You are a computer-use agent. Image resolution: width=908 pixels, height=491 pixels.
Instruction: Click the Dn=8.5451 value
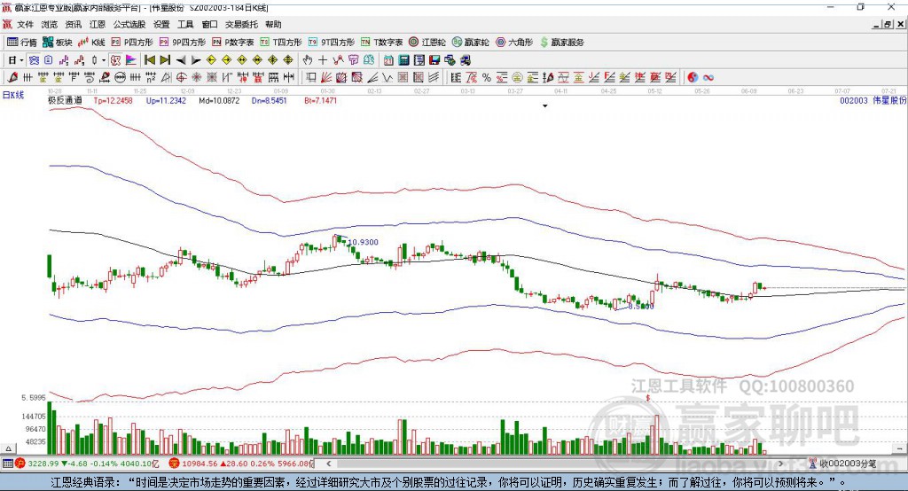[x=270, y=100]
